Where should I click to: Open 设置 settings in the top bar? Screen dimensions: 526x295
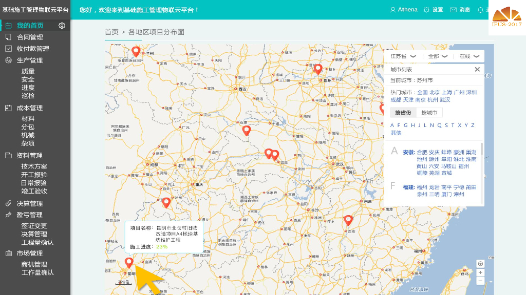pos(433,10)
